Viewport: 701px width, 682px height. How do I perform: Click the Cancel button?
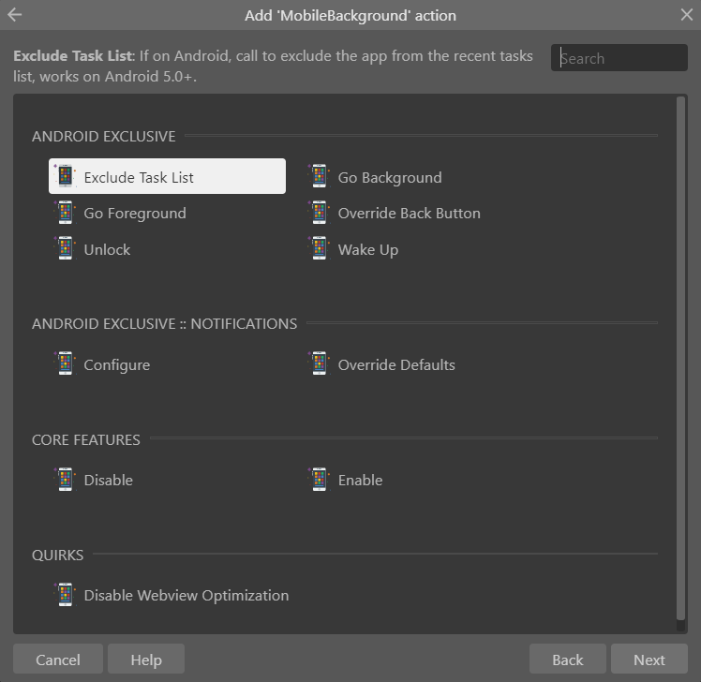58,660
